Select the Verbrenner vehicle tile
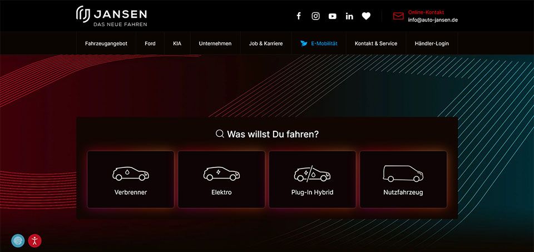The image size is (534, 252). 131,180
